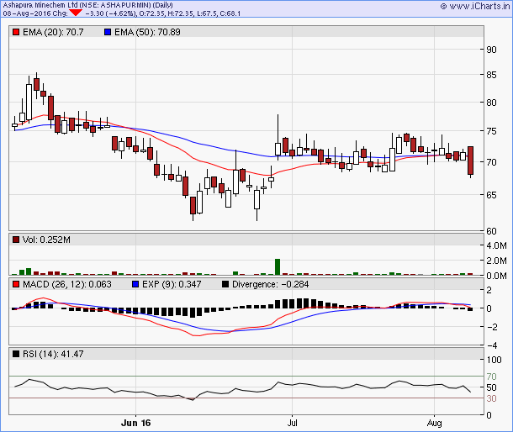Click the red 30 RSI oversold label
The height and width of the screenshot is (432, 513).
point(491,398)
